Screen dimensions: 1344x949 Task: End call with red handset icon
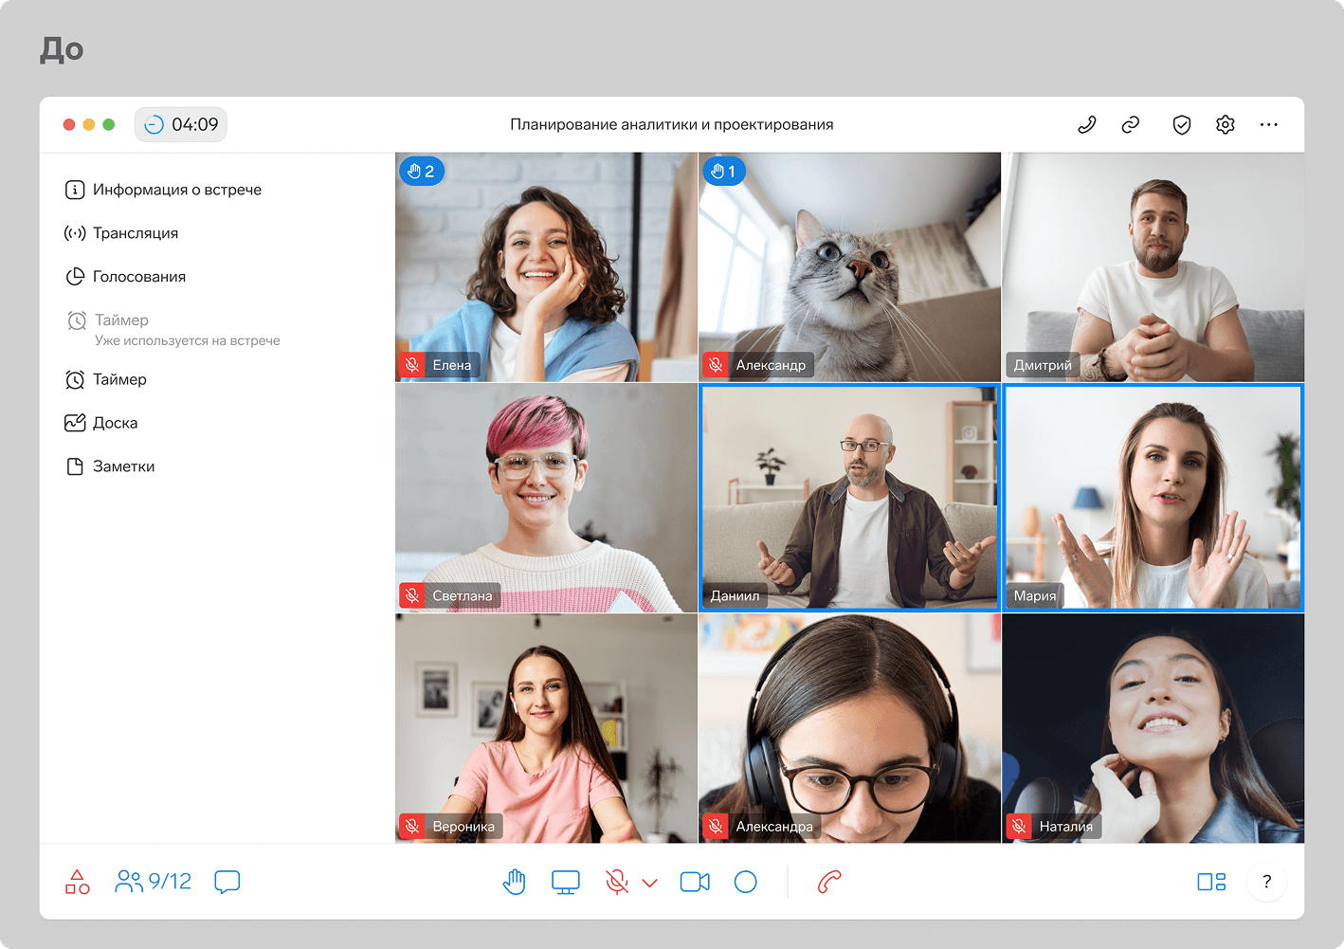pyautogui.click(x=829, y=882)
